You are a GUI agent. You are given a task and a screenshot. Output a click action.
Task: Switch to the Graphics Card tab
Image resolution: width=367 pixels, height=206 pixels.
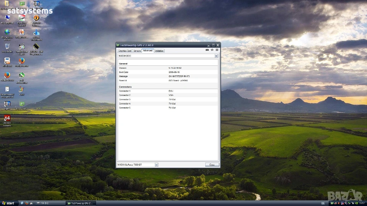click(125, 51)
